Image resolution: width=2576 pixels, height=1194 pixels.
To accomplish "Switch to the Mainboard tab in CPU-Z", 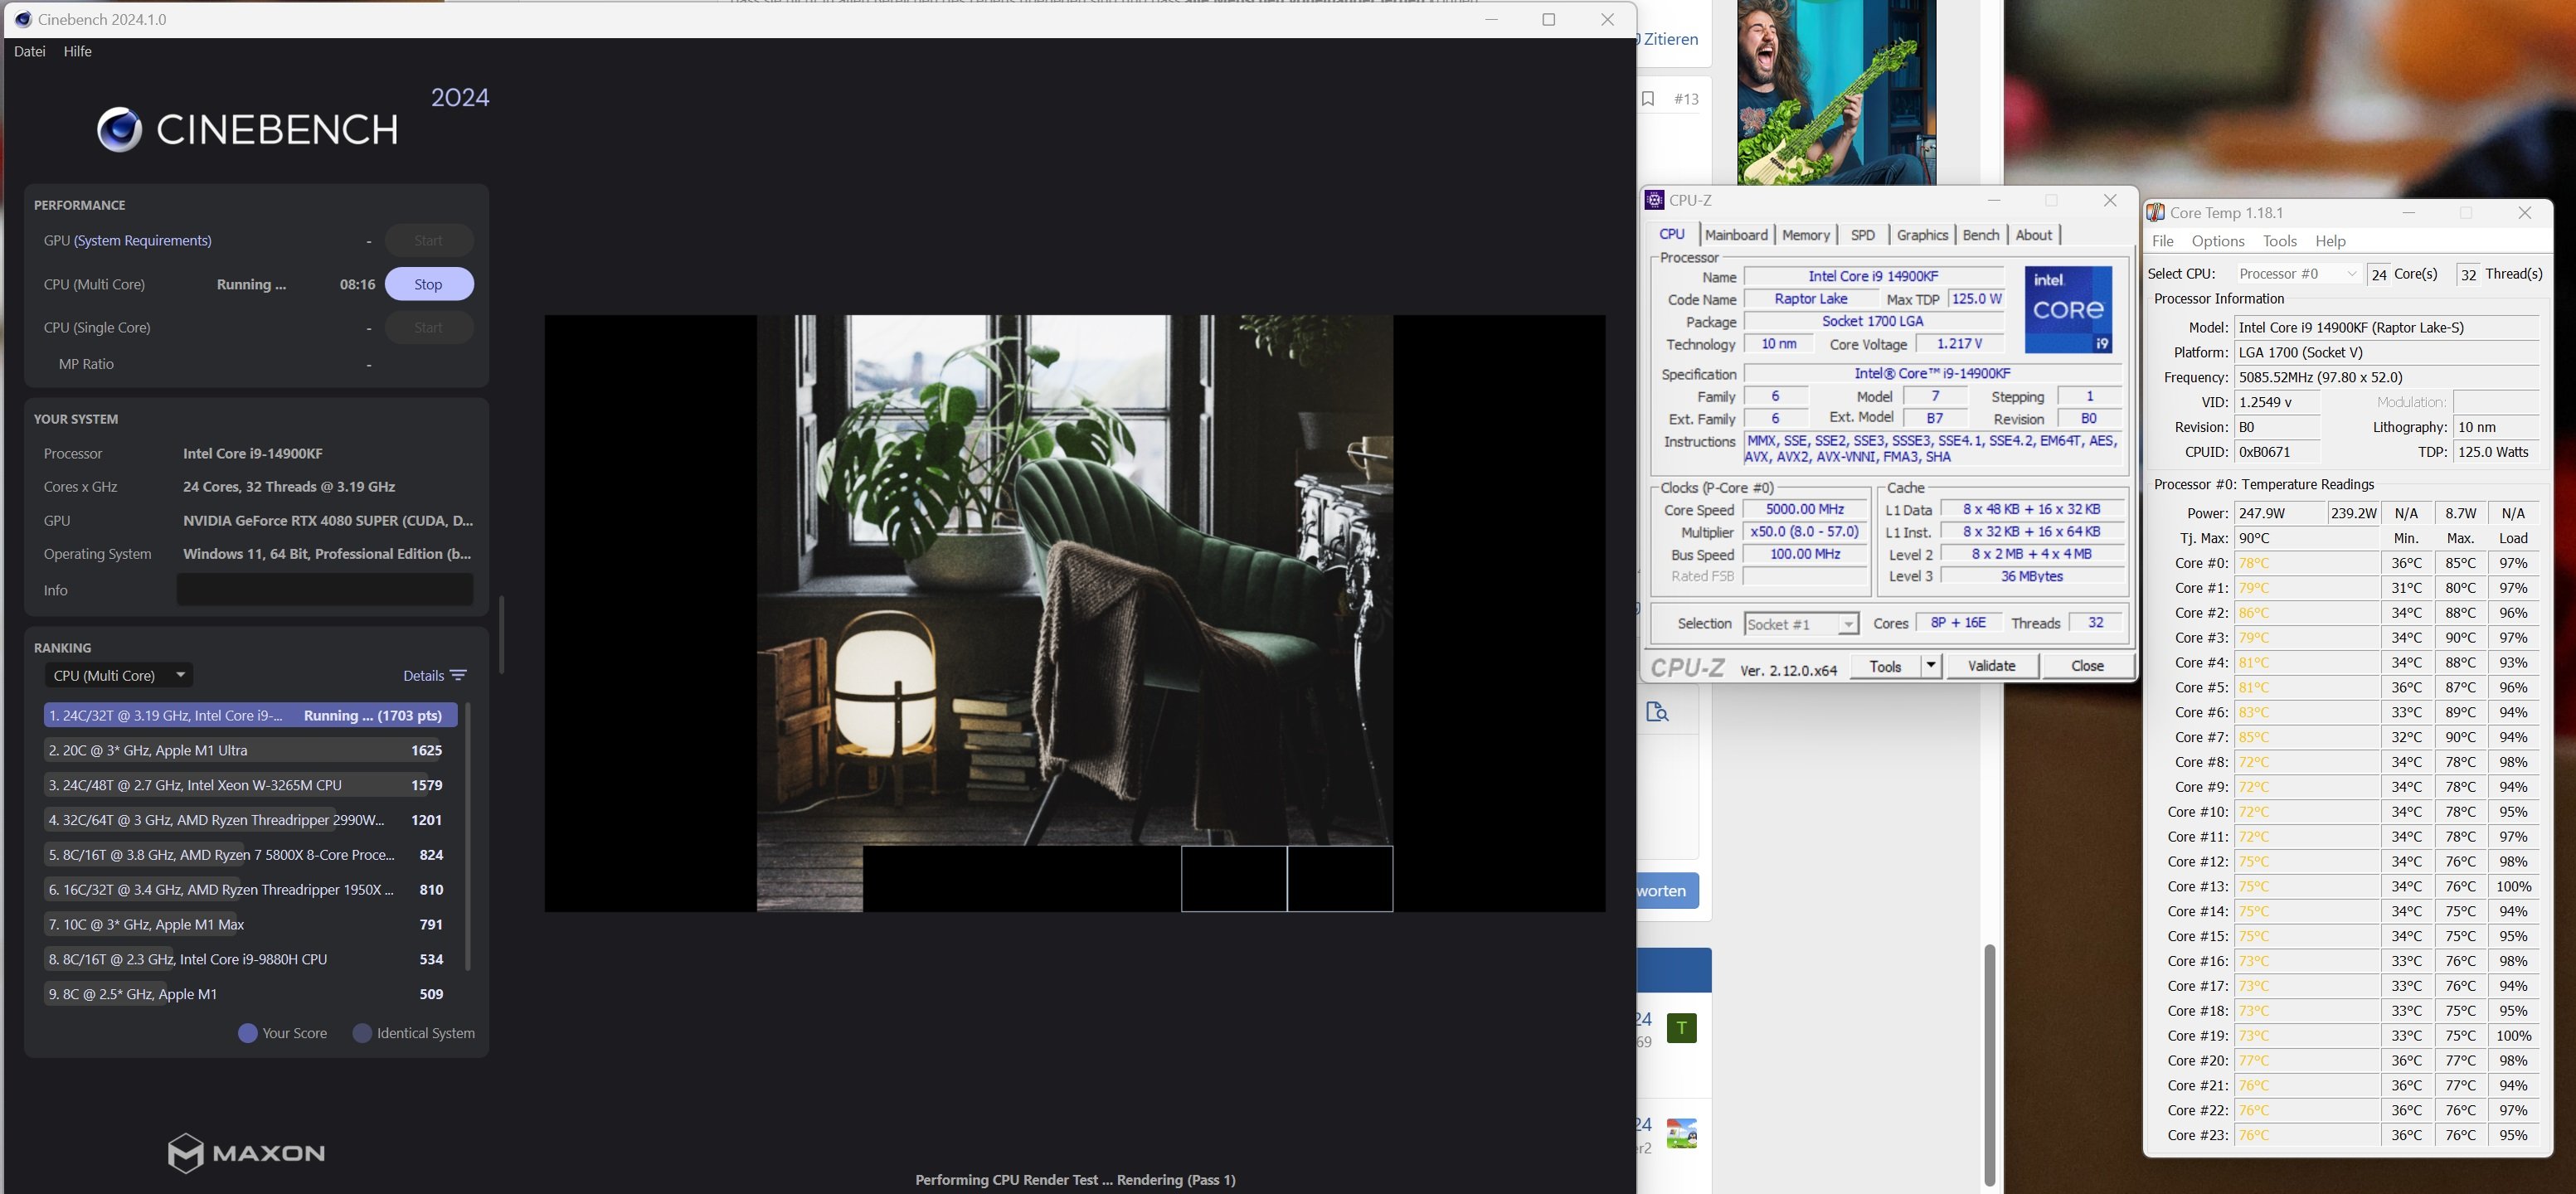I will pyautogui.click(x=1736, y=235).
